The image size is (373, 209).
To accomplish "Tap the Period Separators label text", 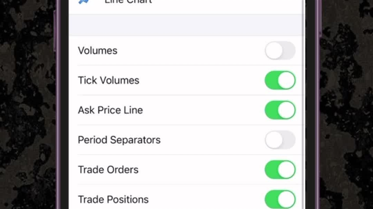I will point(119,140).
